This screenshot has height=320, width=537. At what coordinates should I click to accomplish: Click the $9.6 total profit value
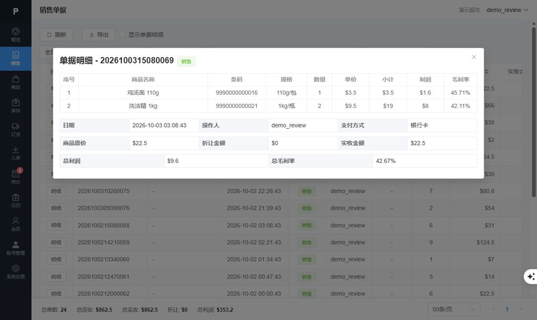173,161
